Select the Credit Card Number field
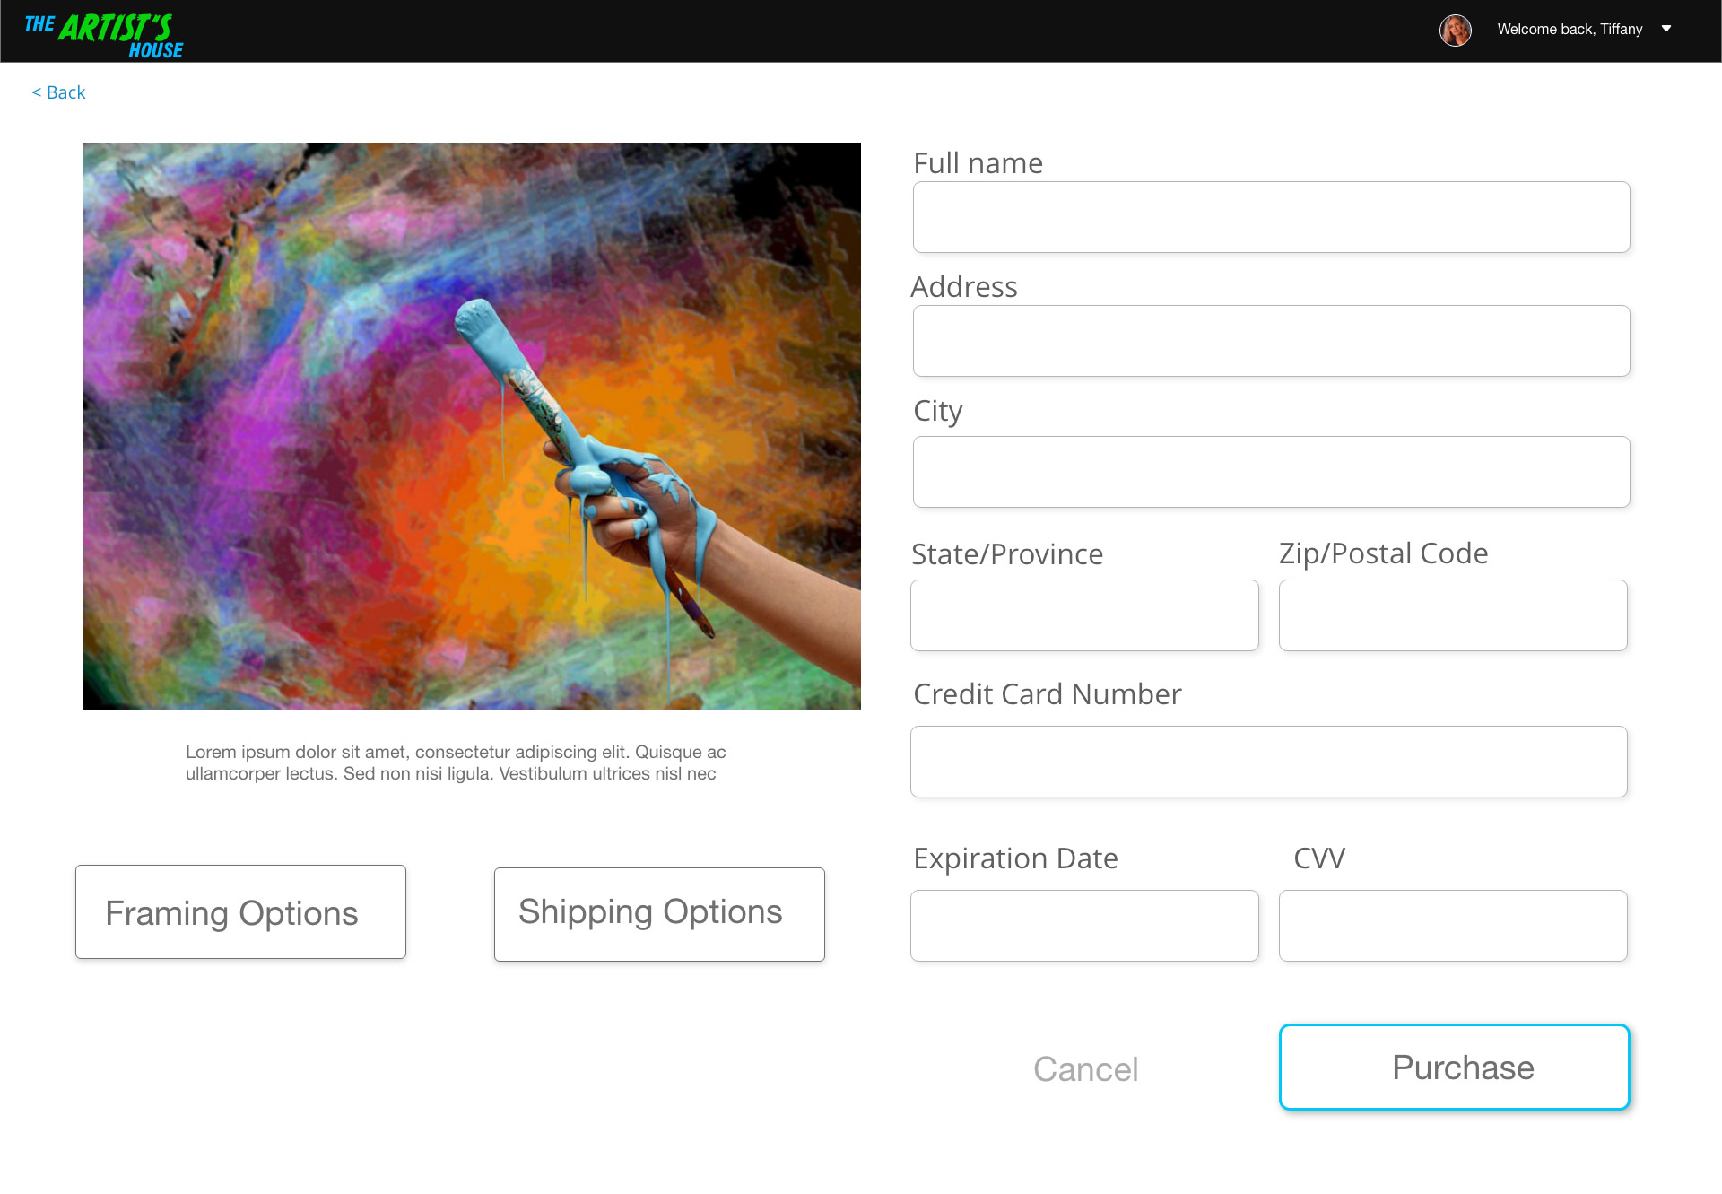This screenshot has height=1194, width=1722. (x=1268, y=762)
